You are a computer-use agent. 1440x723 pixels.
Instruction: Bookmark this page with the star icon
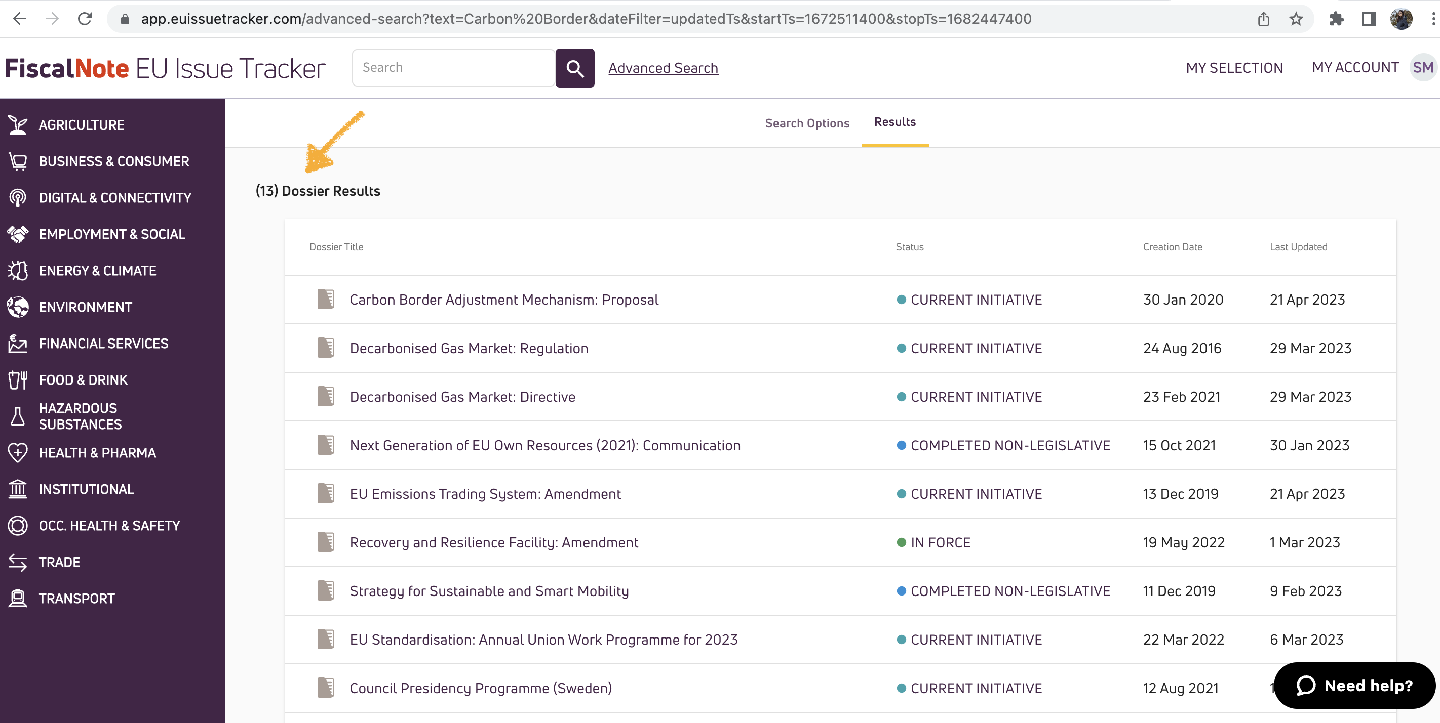pyautogui.click(x=1296, y=19)
